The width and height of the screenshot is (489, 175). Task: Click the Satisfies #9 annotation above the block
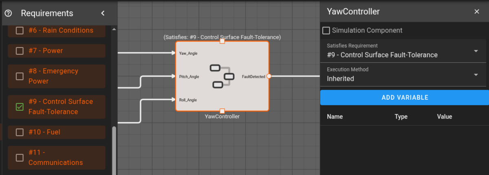click(222, 37)
